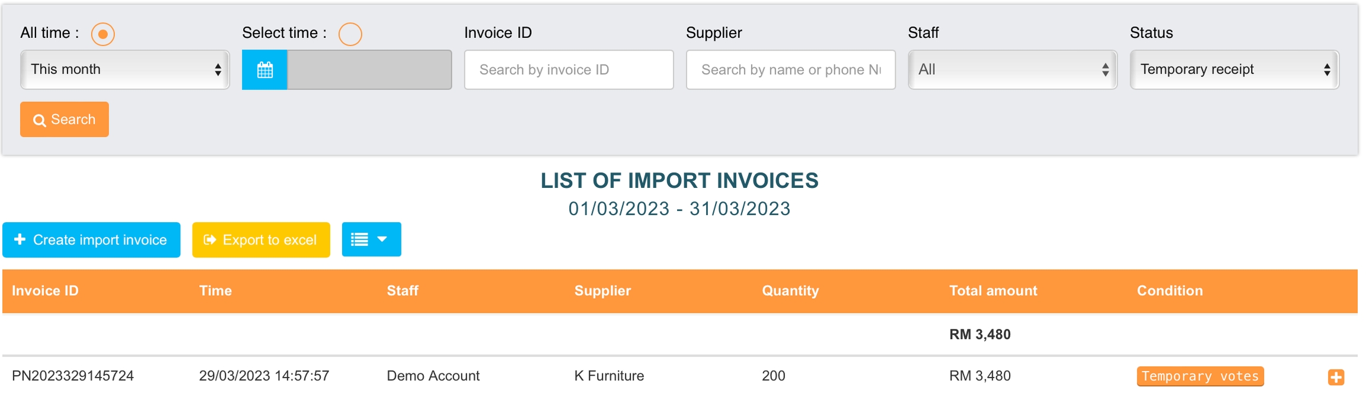Click the orange Search button
Image resolution: width=1366 pixels, height=403 pixels.
click(65, 120)
